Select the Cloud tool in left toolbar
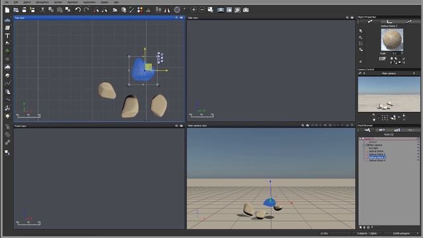The image size is (423, 238). (7, 67)
